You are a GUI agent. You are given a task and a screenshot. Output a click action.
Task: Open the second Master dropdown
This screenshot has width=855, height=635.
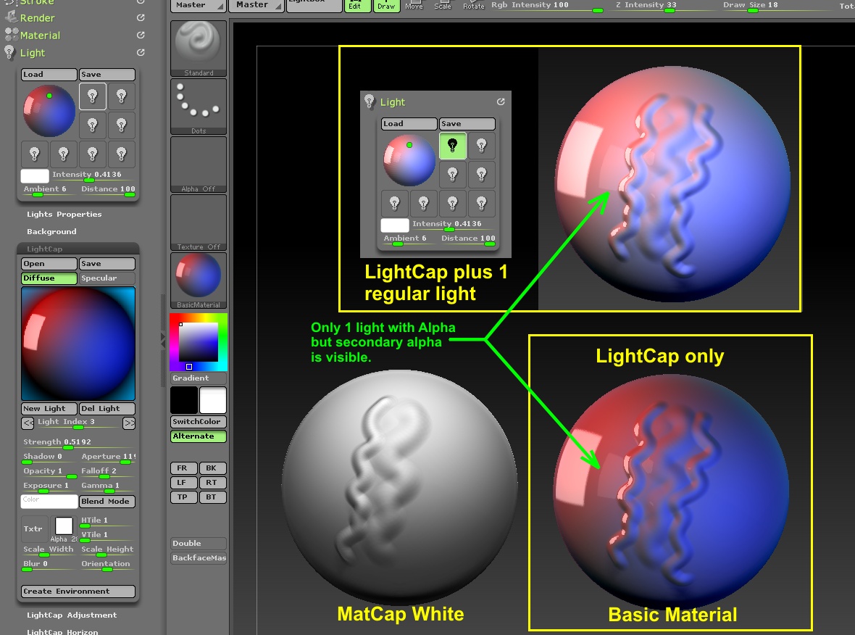[256, 6]
